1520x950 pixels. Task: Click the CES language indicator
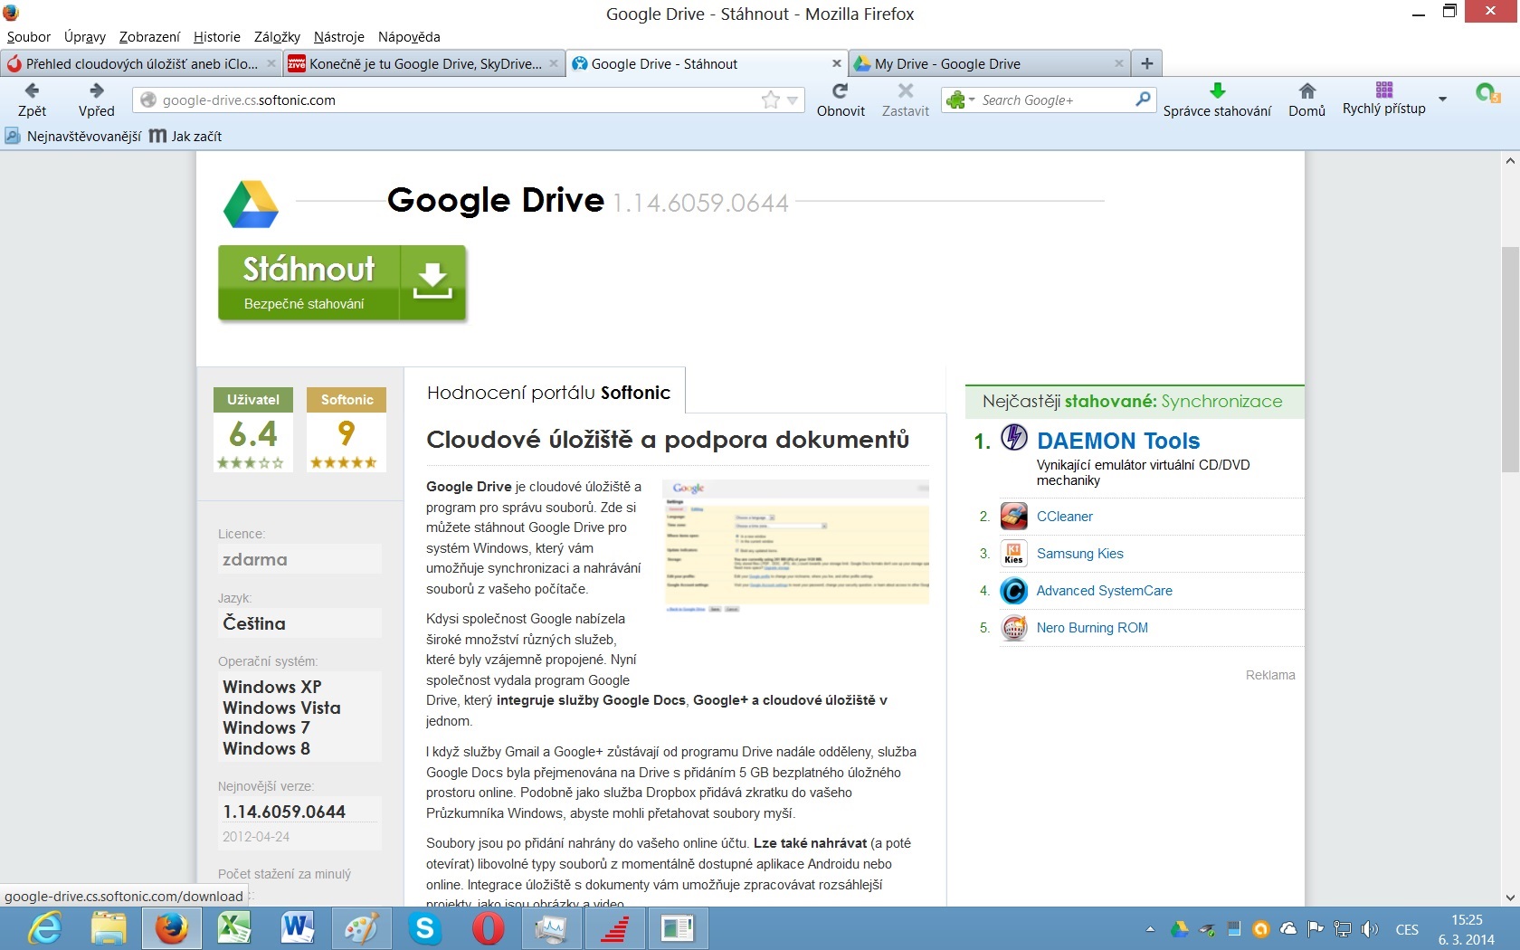pyautogui.click(x=1407, y=929)
